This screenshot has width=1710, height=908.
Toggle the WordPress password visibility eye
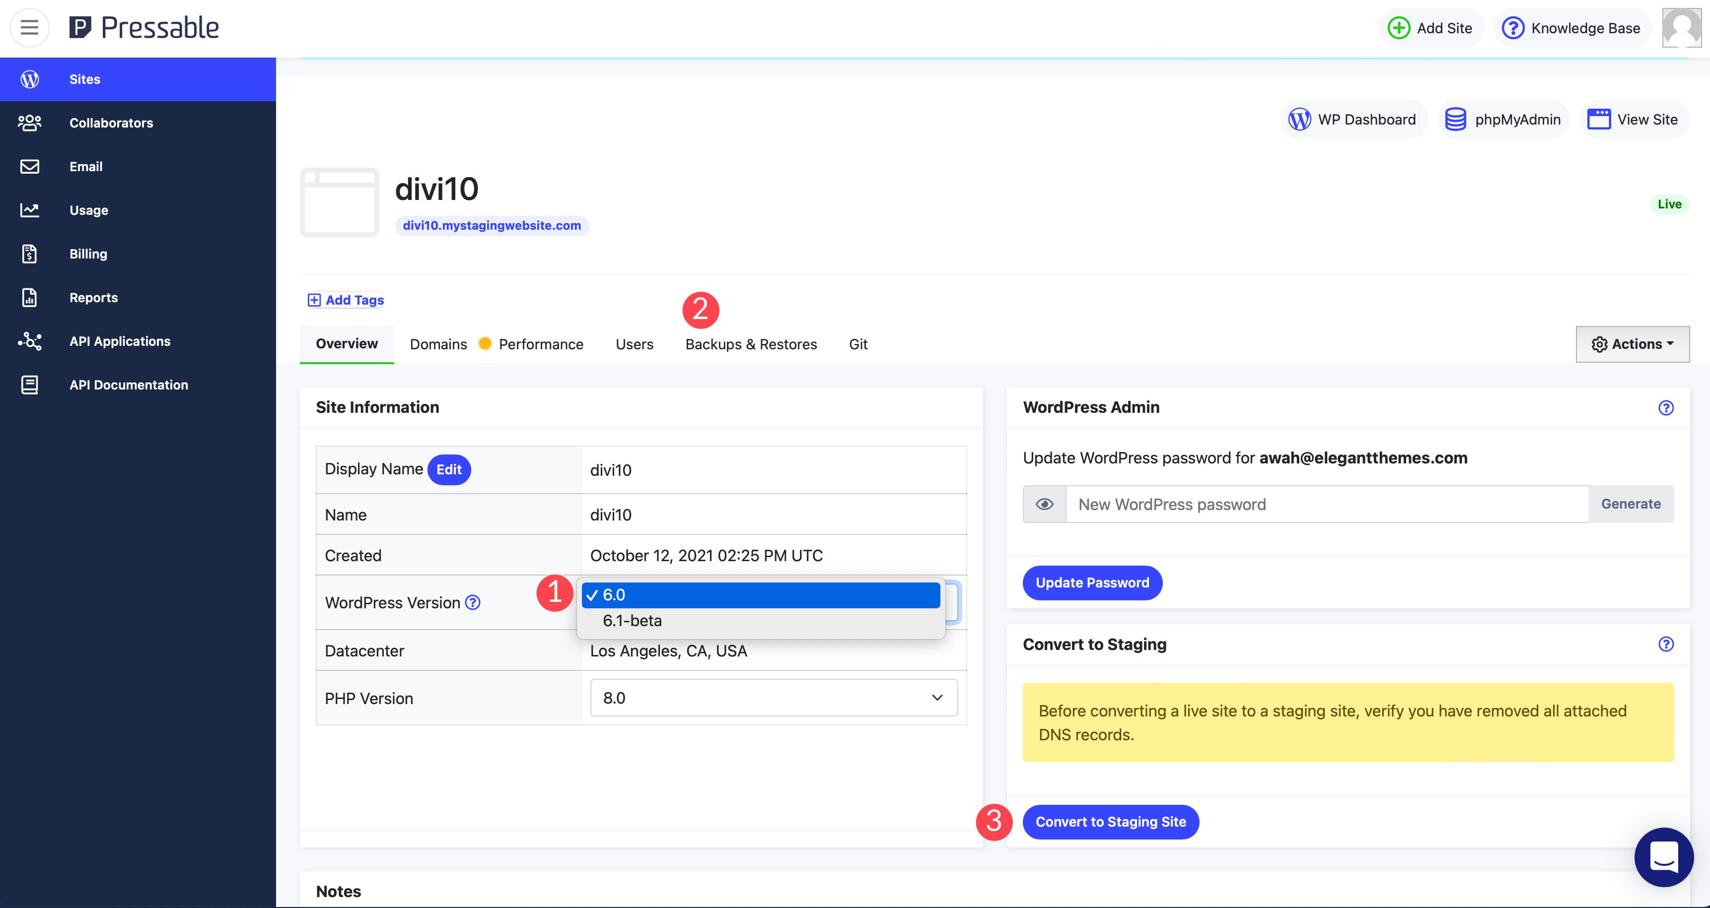[1043, 504]
